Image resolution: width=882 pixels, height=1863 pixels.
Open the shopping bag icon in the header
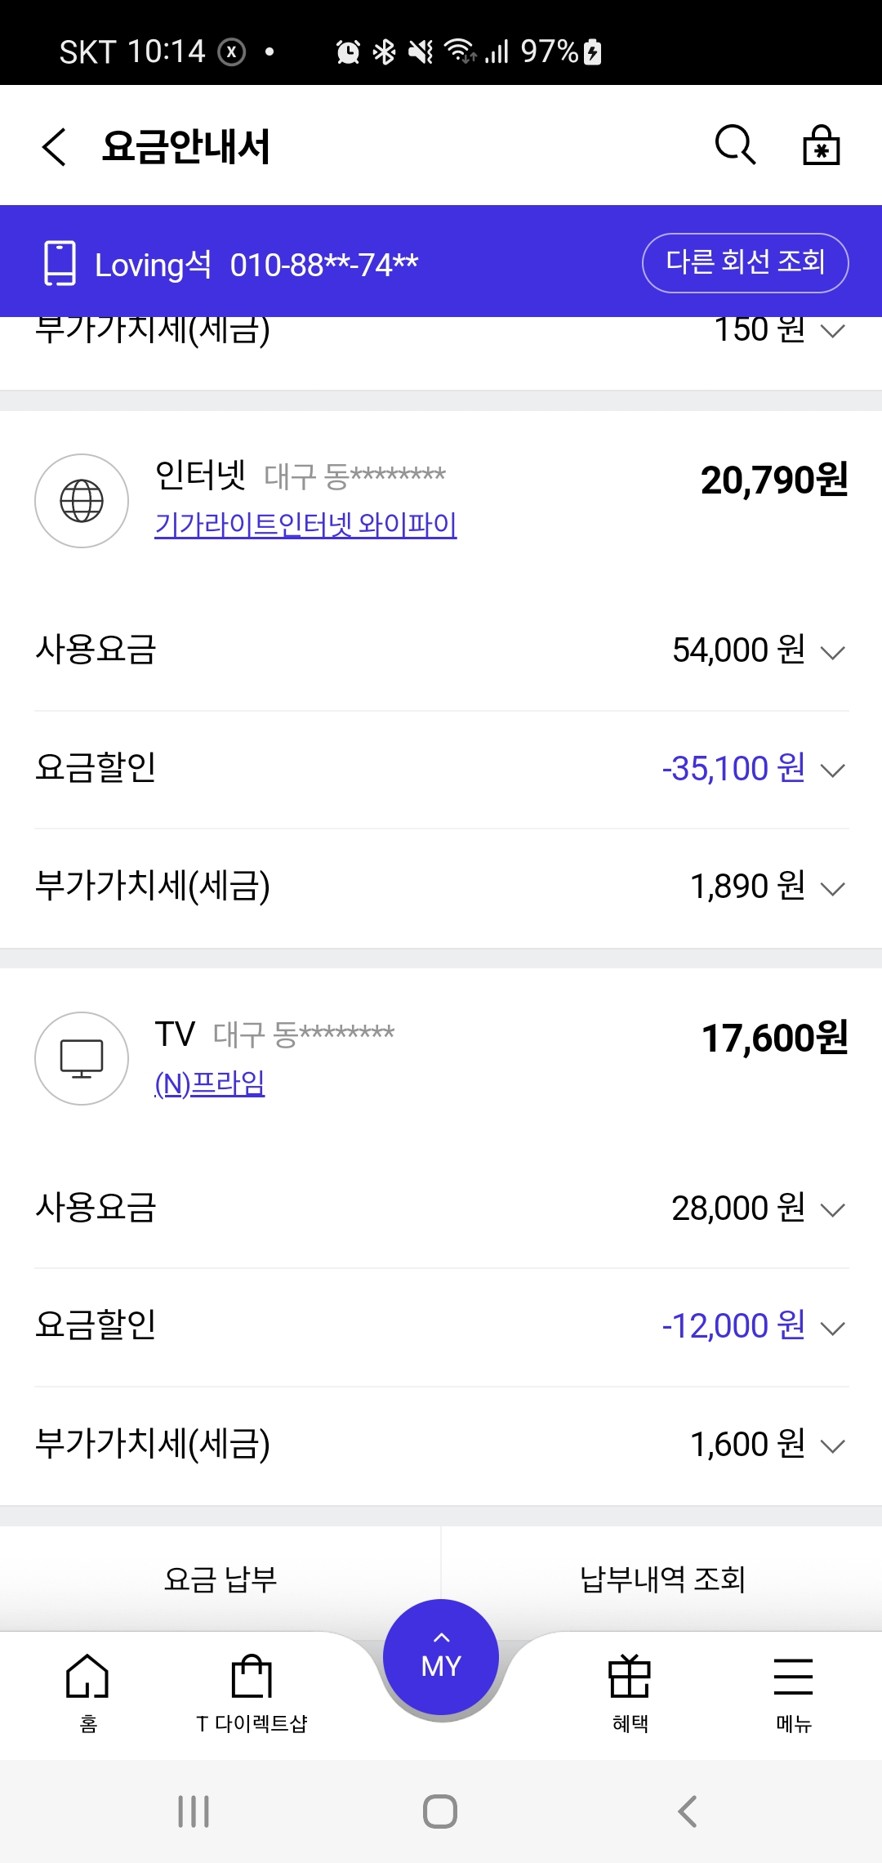click(x=821, y=145)
